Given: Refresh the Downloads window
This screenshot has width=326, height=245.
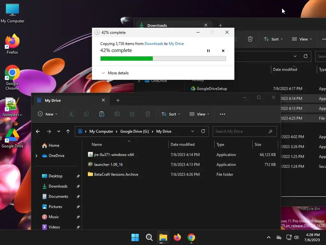Looking at the screenshot, I should pyautogui.click(x=305, y=56).
